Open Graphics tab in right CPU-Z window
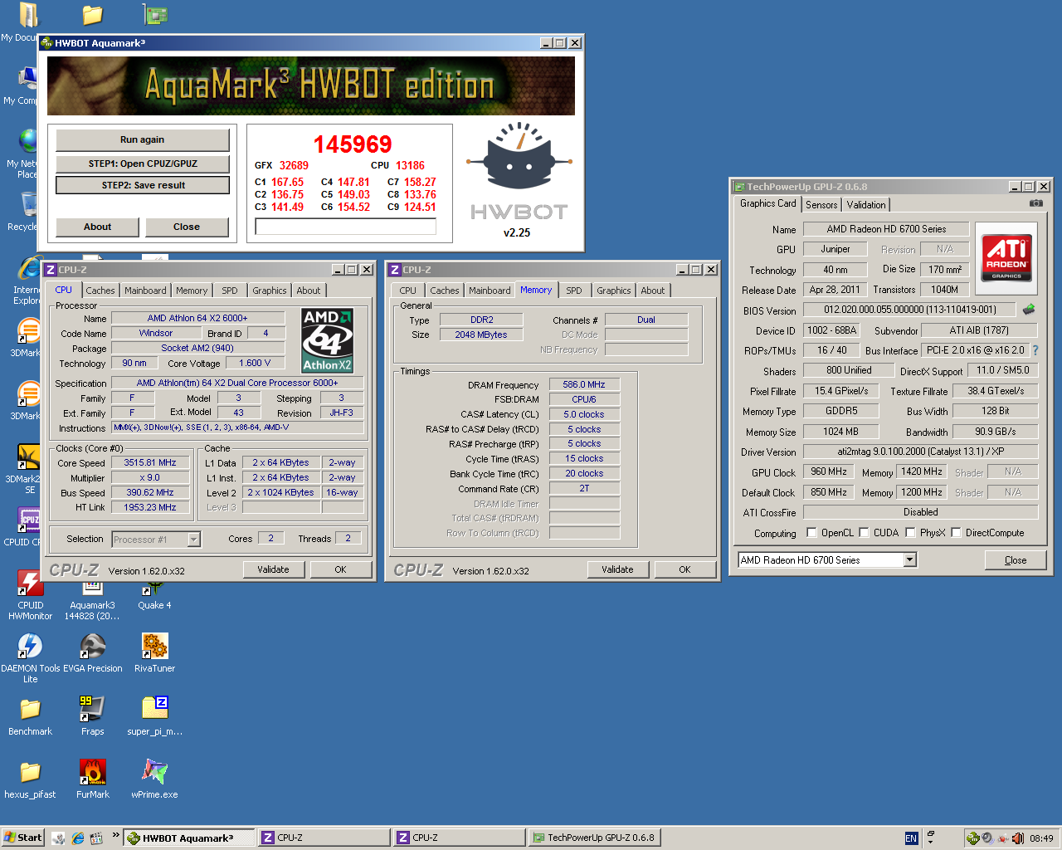This screenshot has height=850, width=1062. point(614,291)
